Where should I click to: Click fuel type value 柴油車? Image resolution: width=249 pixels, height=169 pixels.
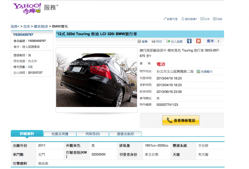43,164
